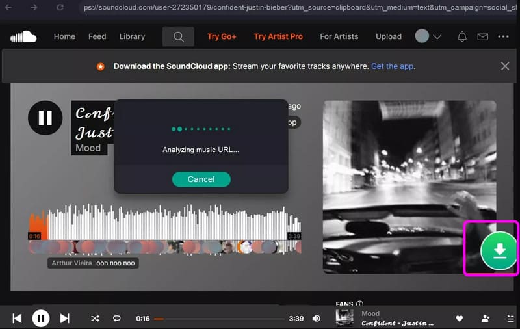Image resolution: width=520 pixels, height=329 pixels.
Task: Cancel the URL analysis dialog
Action: tap(201, 179)
